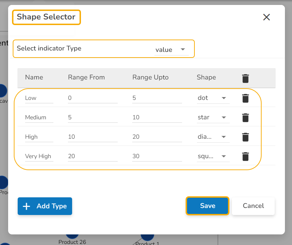Click the Medium Range From field
The width and height of the screenshot is (292, 245).
coord(93,118)
